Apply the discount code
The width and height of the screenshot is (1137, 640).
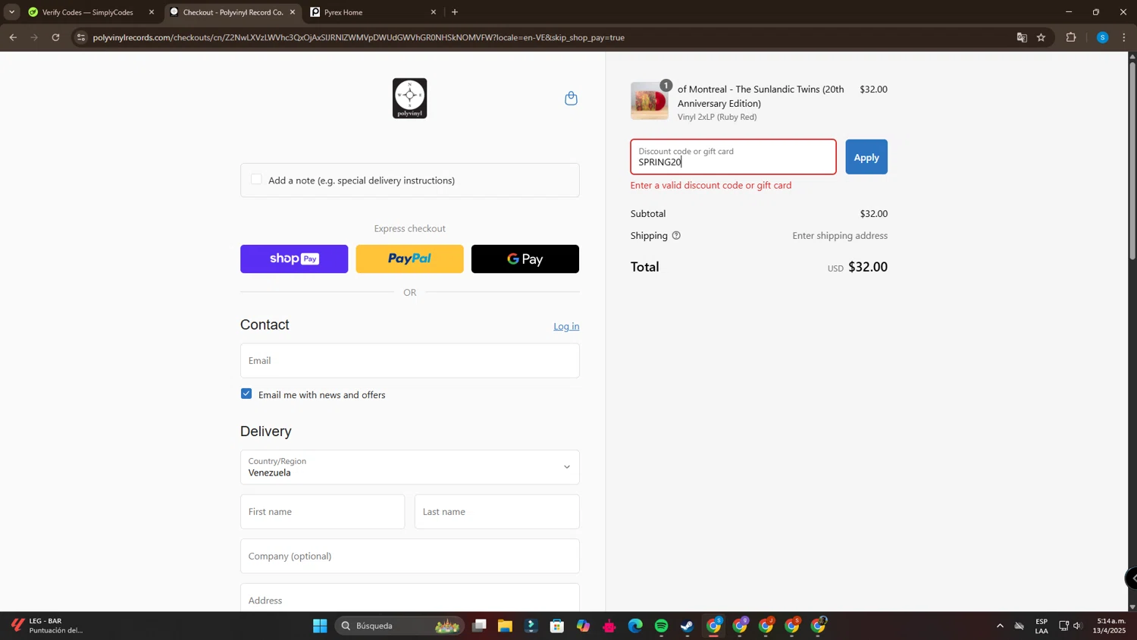click(x=866, y=157)
